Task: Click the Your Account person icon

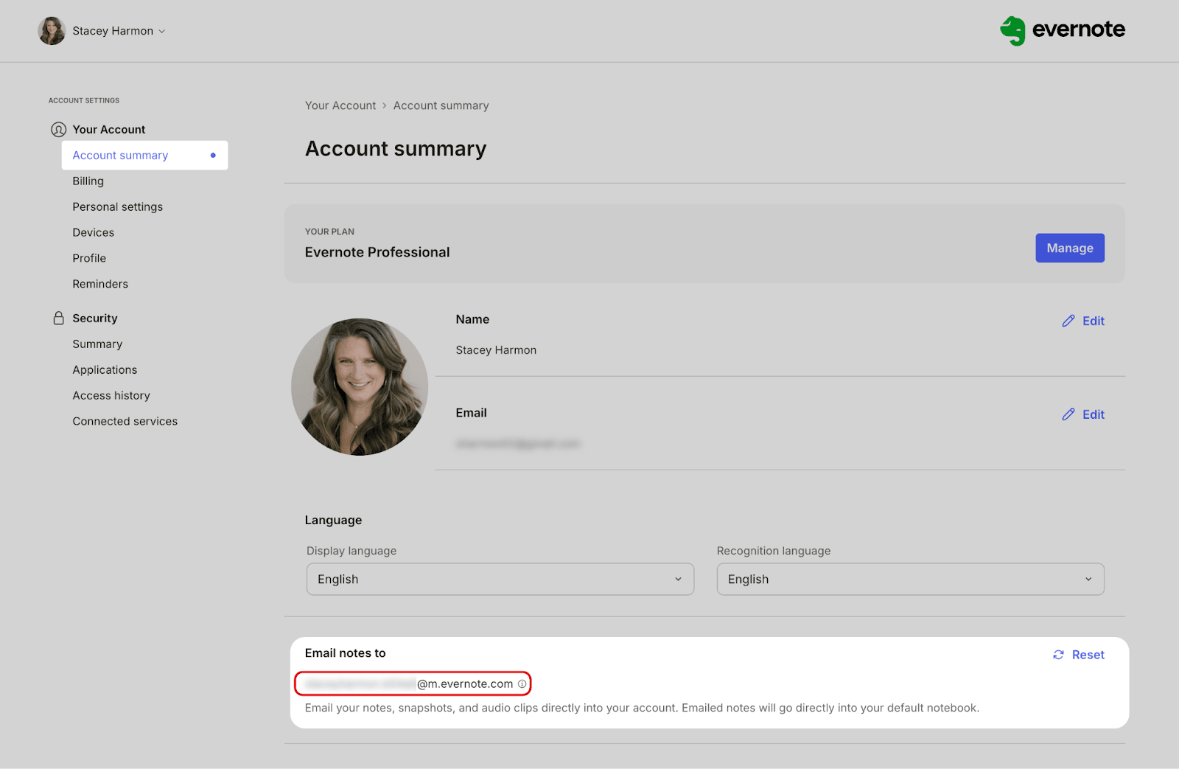Action: point(58,130)
